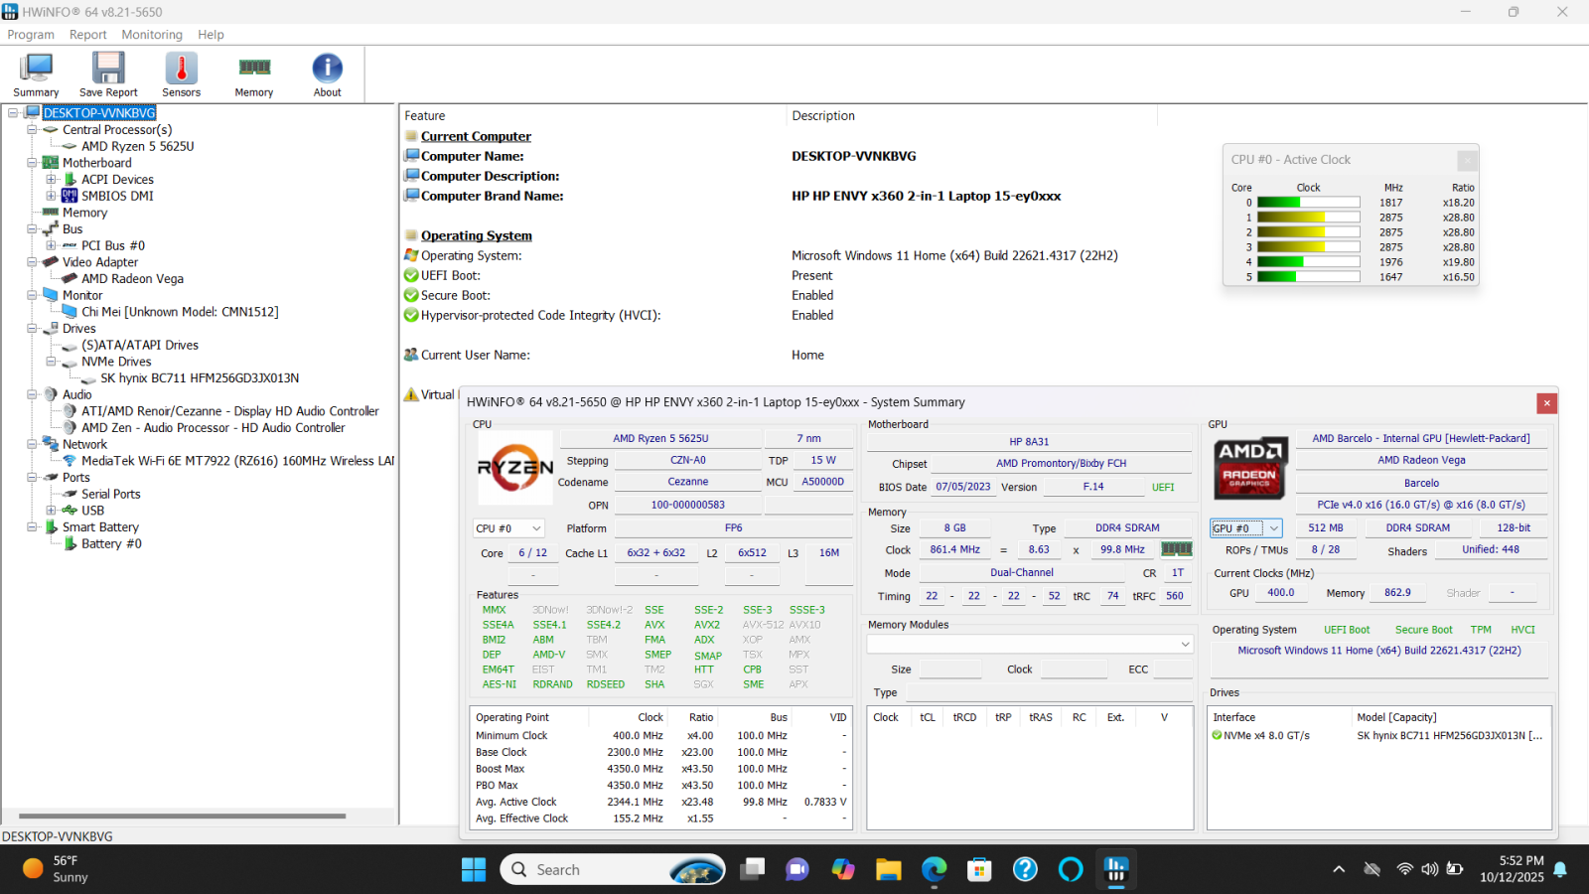Open the Summary toolbar icon
1589x894 pixels.
36,74
